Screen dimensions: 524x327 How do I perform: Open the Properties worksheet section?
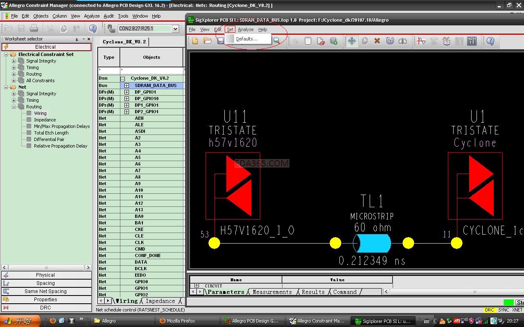[46, 300]
